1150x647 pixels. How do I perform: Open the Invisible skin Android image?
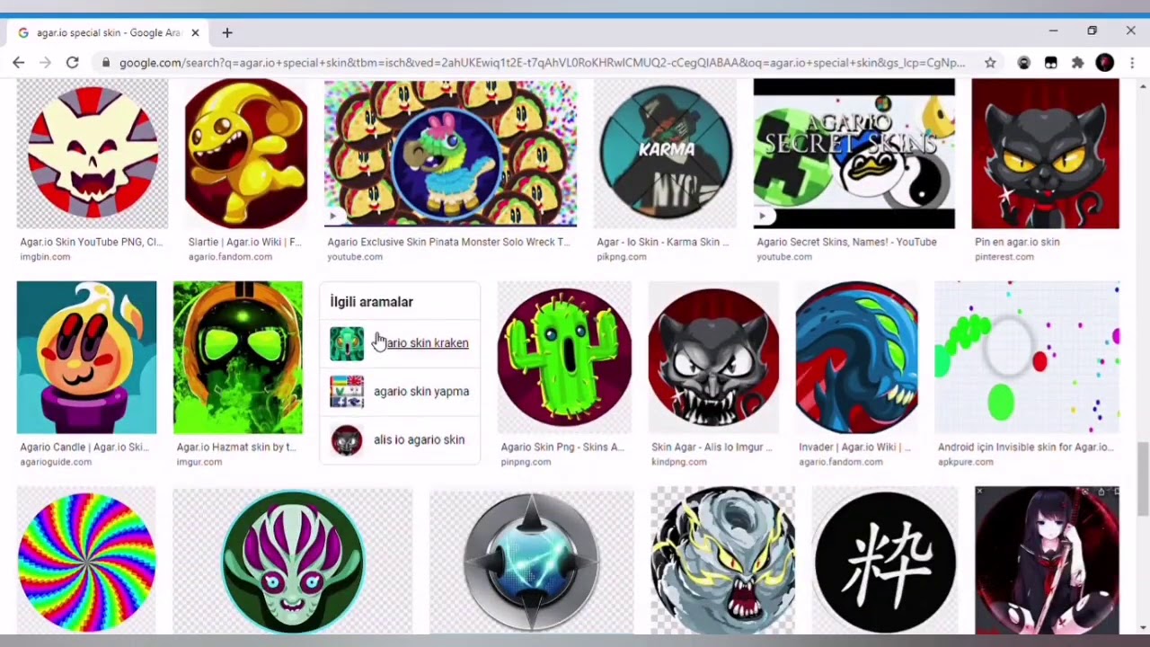coord(1027,358)
